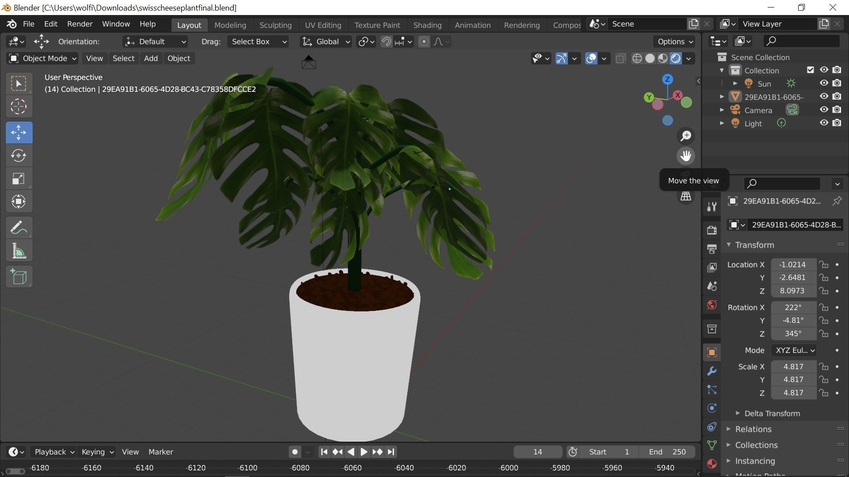Open the Particles properties tab

711,390
